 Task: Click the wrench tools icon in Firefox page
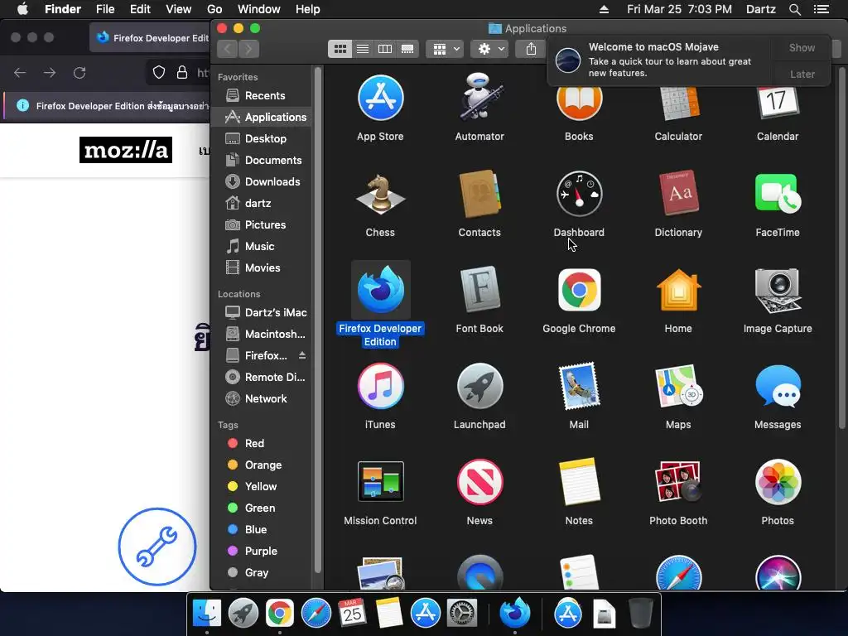tap(157, 547)
